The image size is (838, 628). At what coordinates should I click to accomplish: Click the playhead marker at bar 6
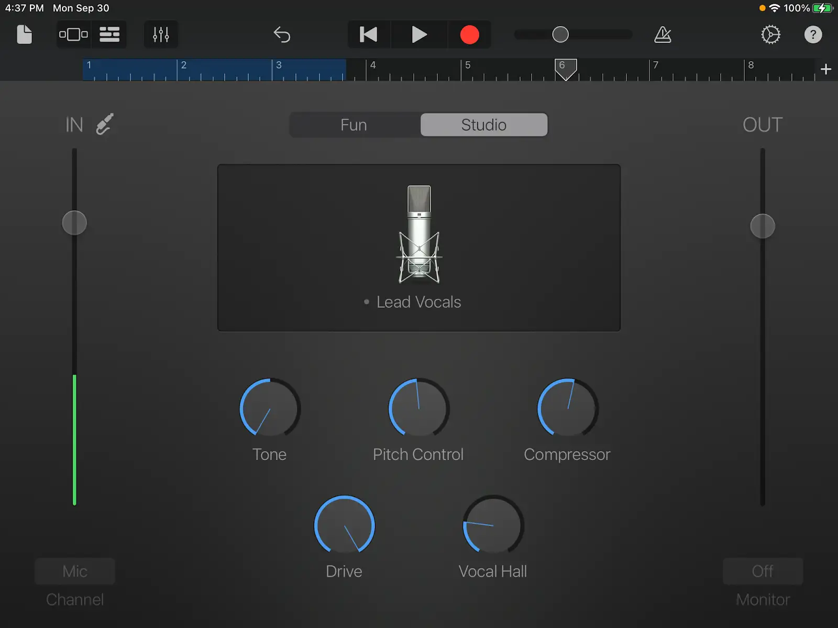coord(566,69)
